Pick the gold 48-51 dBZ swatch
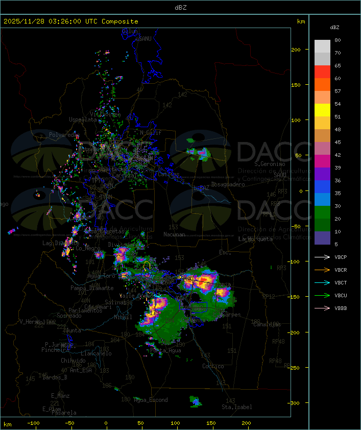The image size is (361, 430). pos(322,123)
